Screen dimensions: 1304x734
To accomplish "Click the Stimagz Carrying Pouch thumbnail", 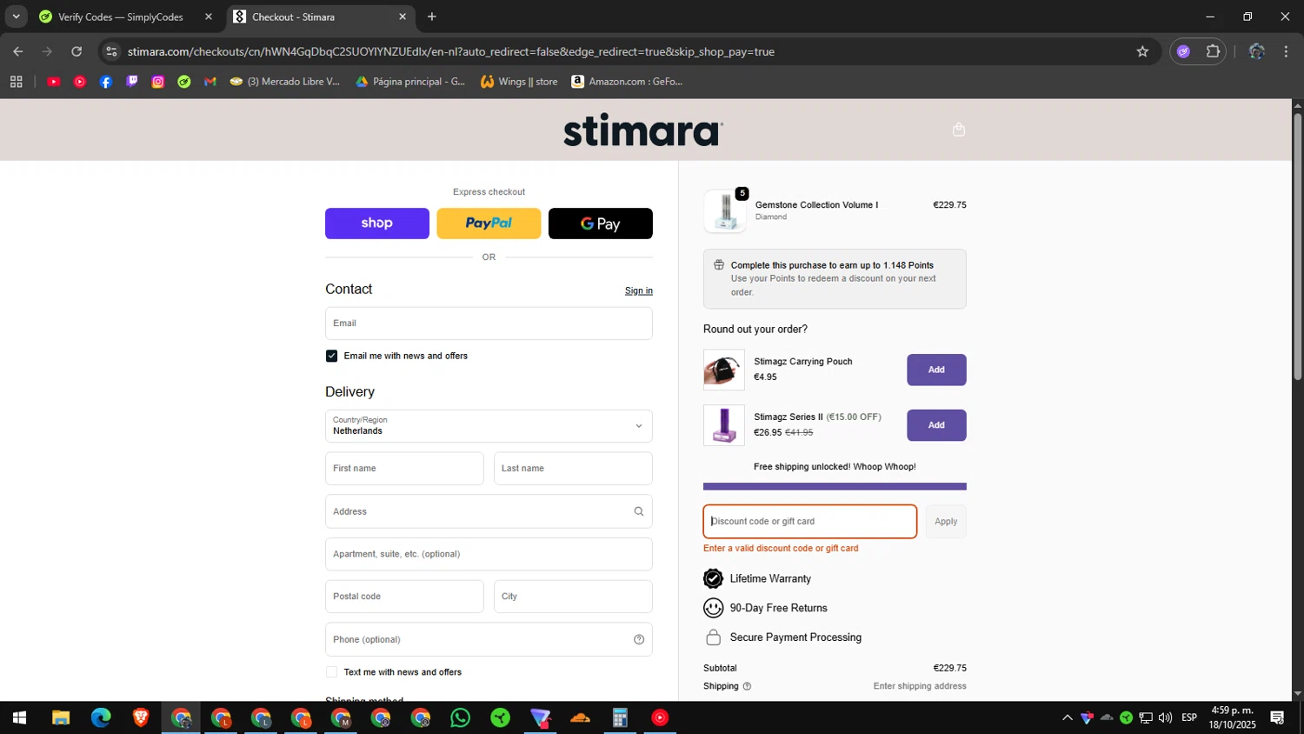I will point(724,370).
